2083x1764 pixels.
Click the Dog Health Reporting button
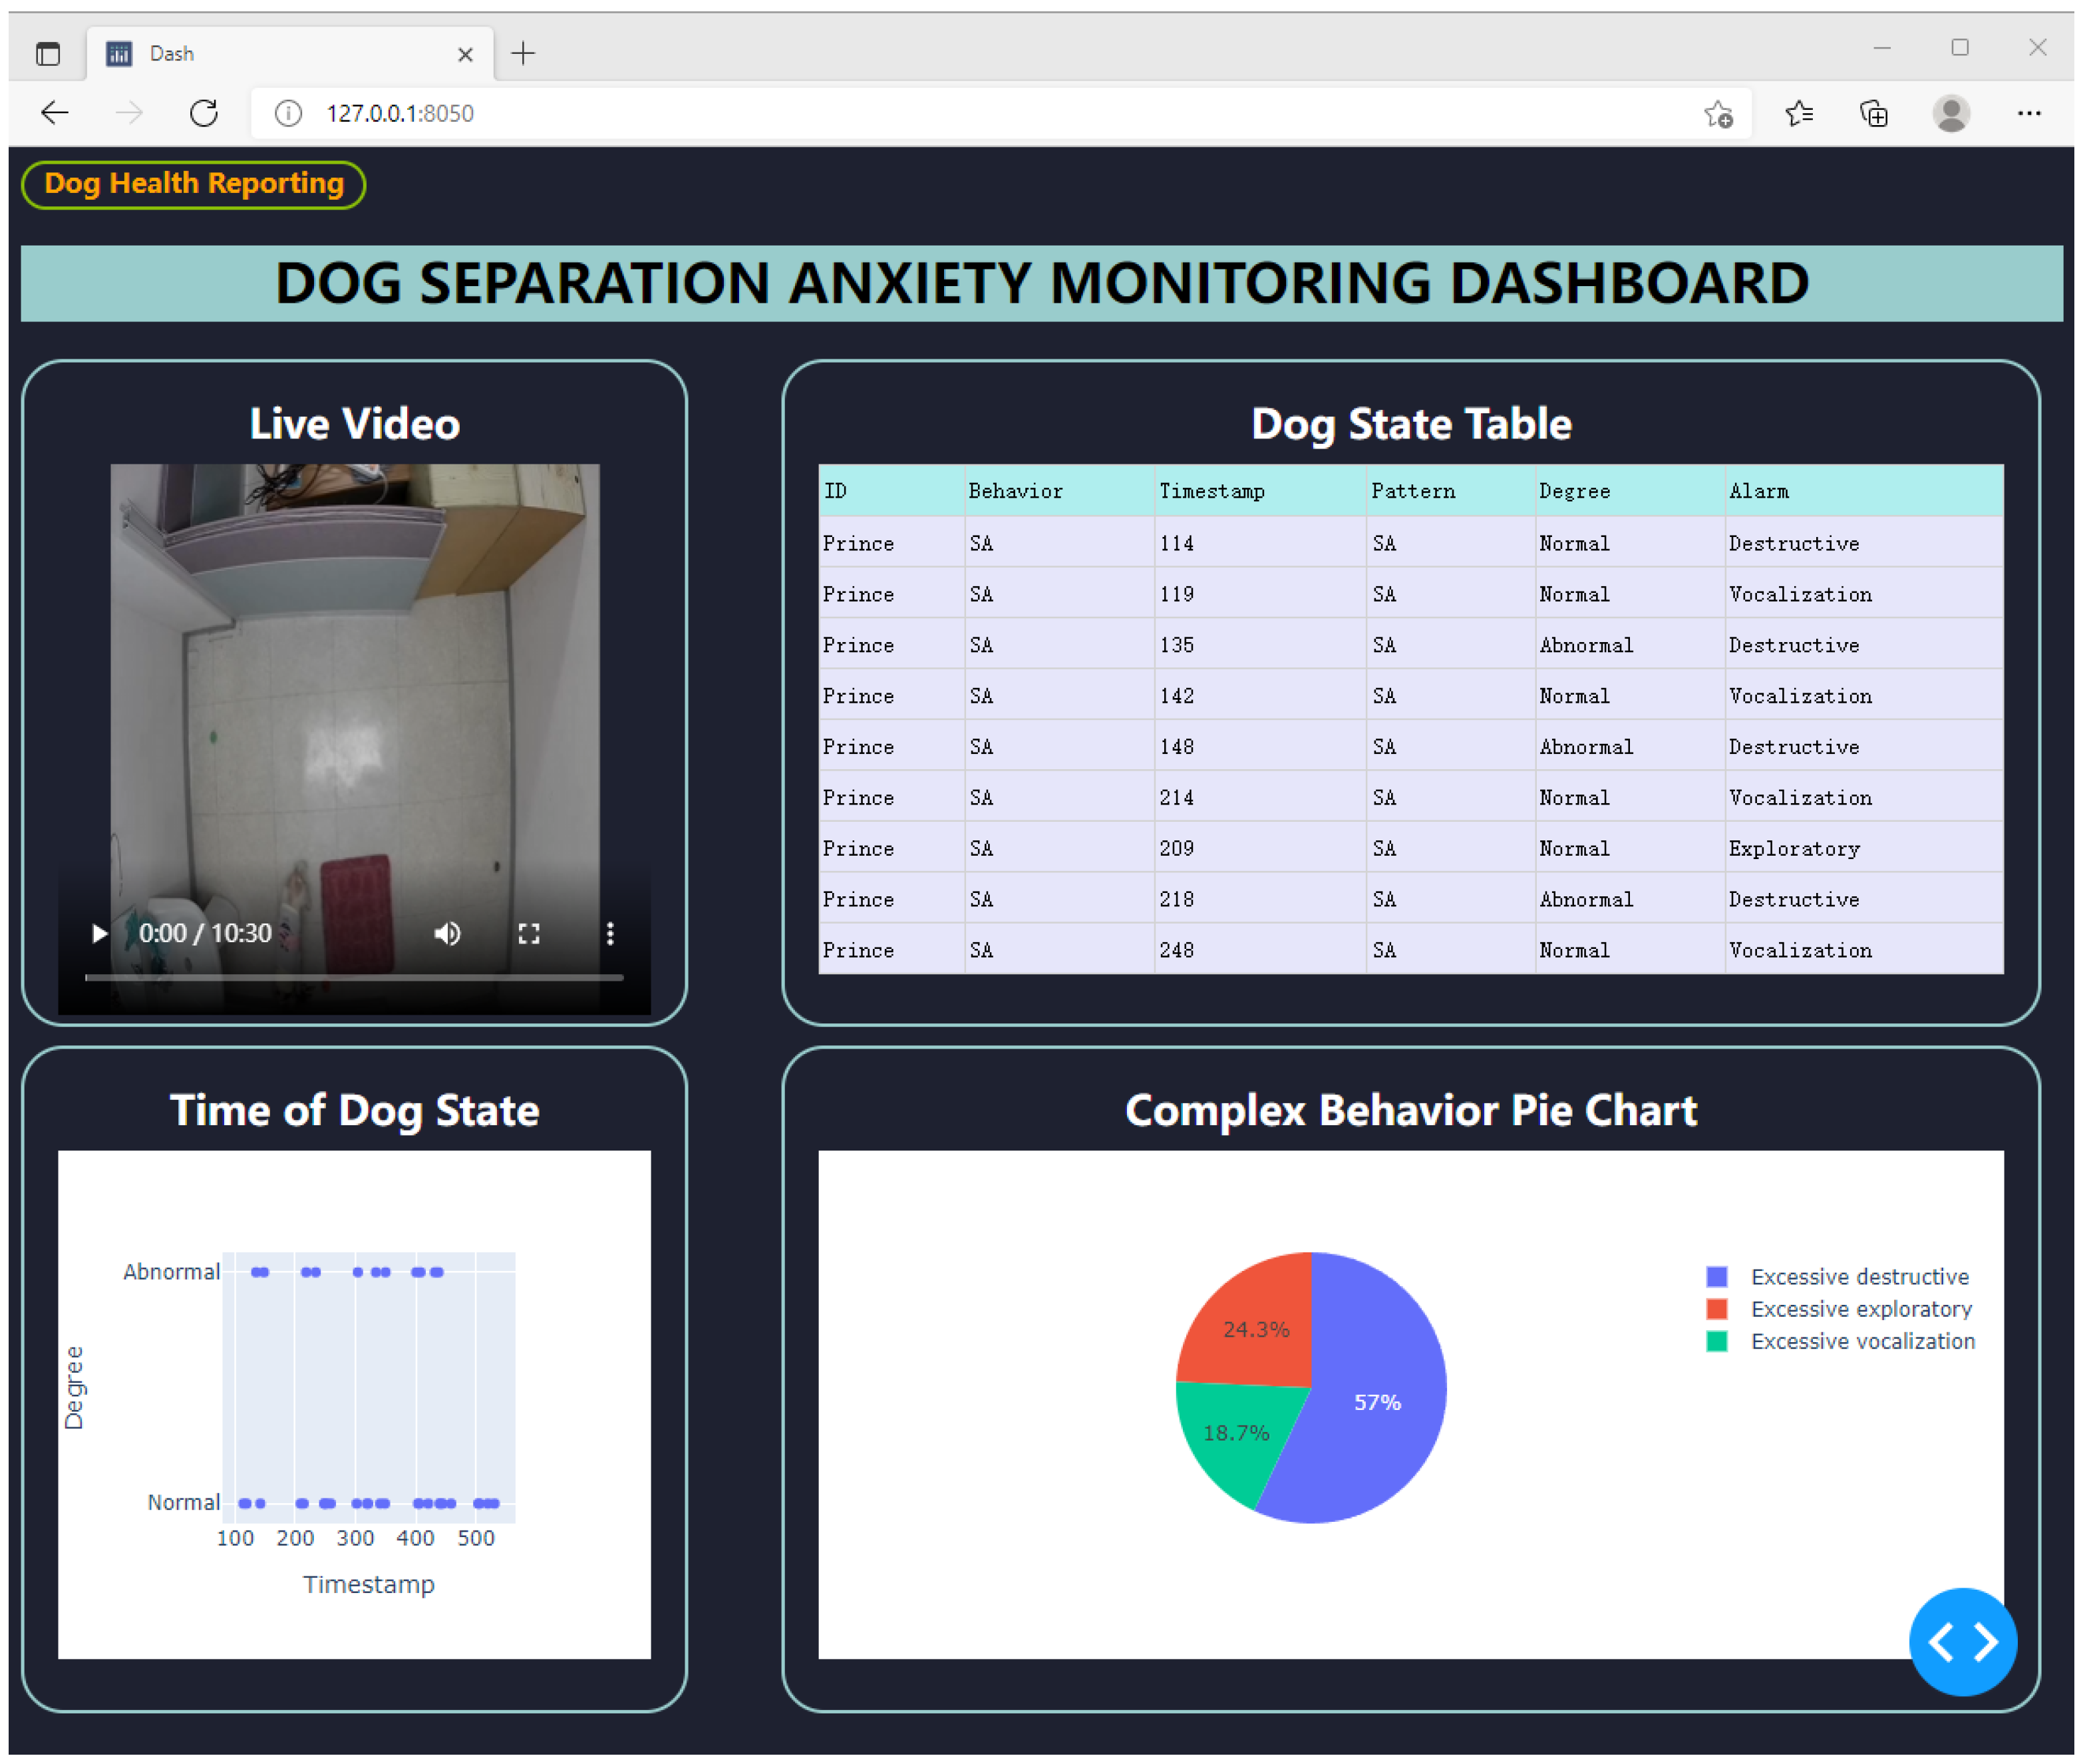[194, 184]
